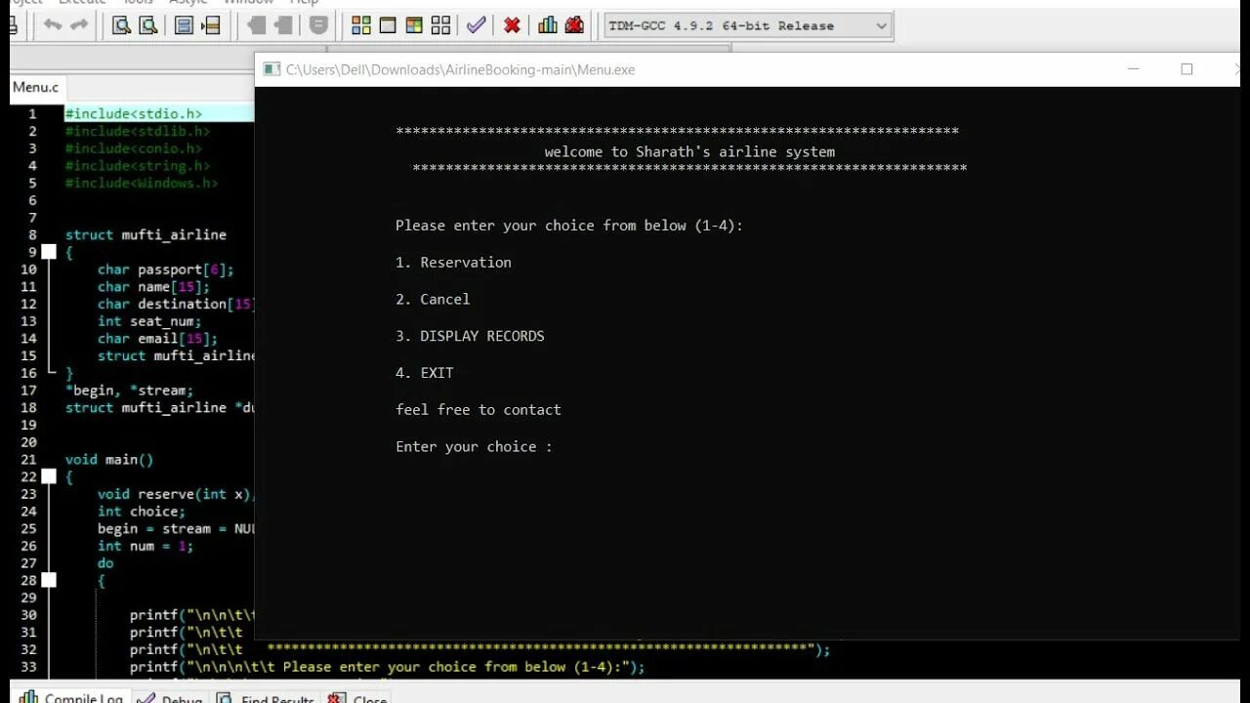This screenshot has height=703, width=1250.
Task: Click the #include<Windows.h> code line
Action: (142, 183)
